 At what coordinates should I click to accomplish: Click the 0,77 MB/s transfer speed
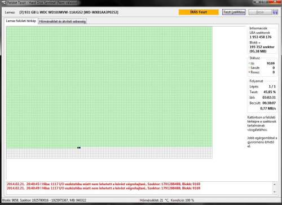click(268, 108)
